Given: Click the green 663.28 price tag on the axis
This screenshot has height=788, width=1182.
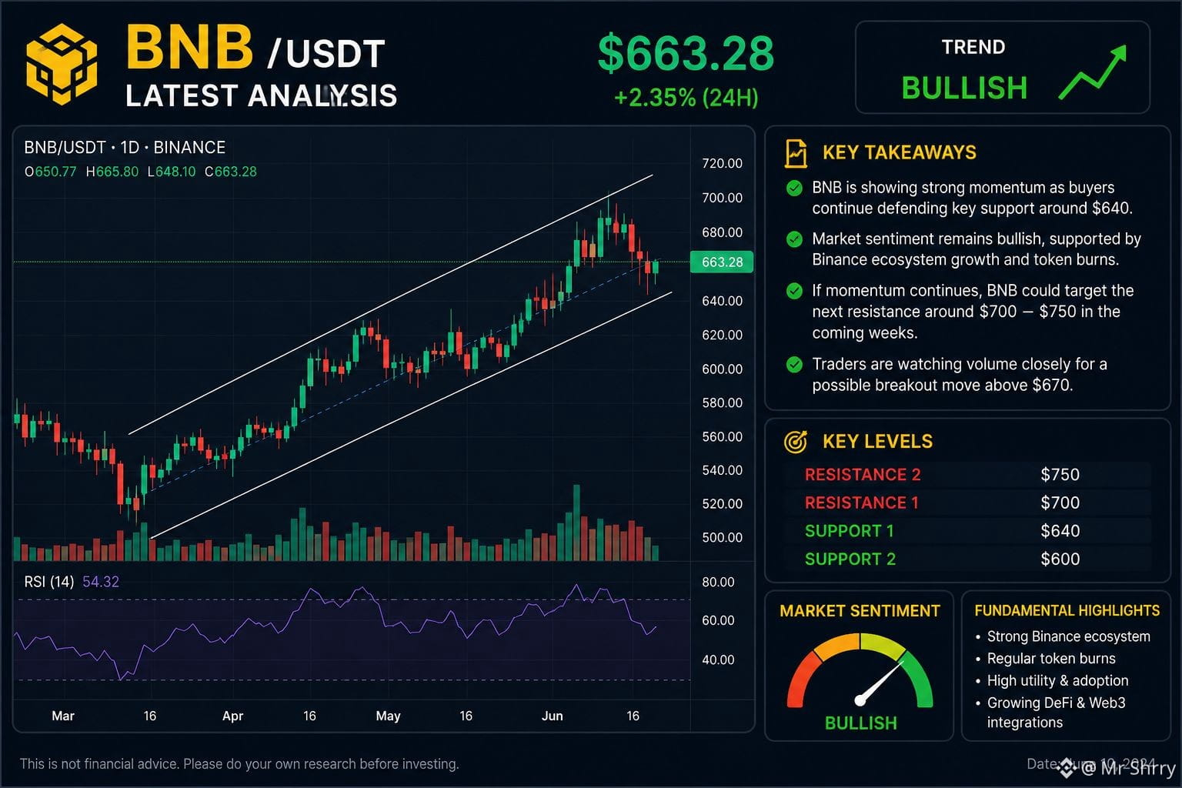Looking at the screenshot, I should 722,262.
